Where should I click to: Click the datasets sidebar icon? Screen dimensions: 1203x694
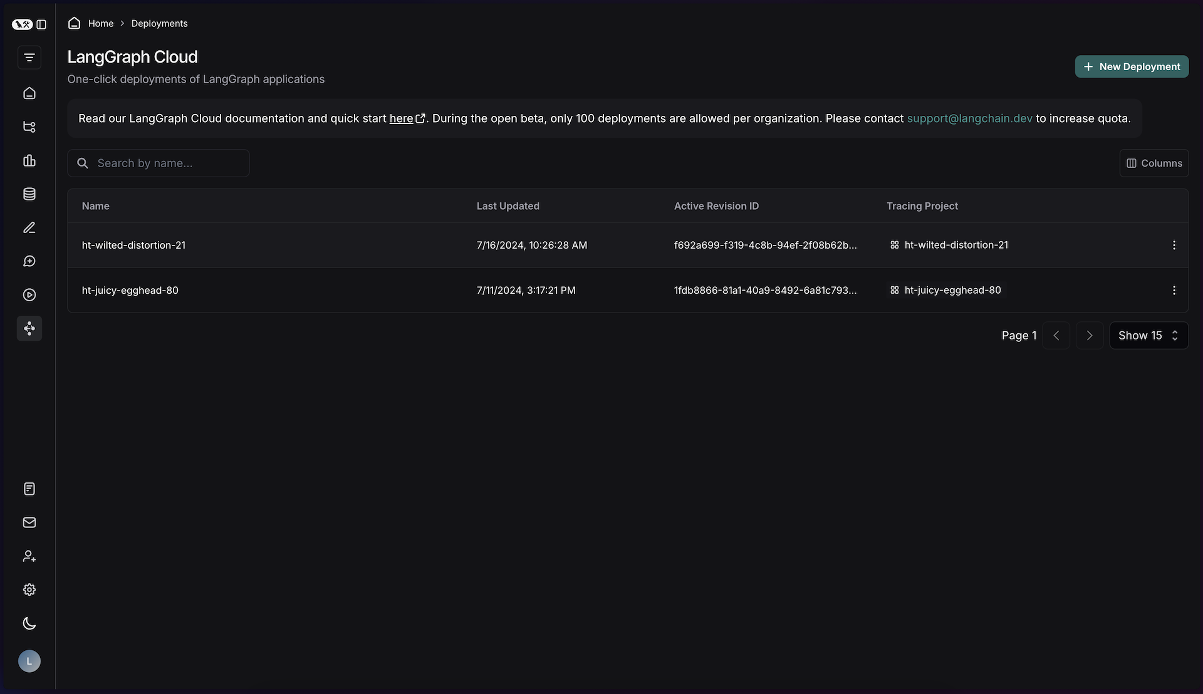(29, 194)
